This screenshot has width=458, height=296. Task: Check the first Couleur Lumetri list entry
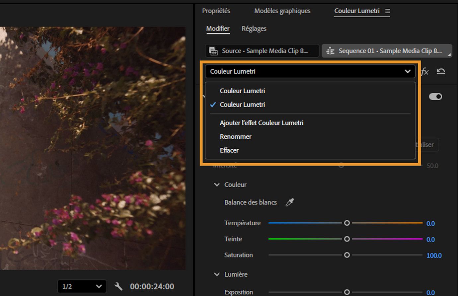[x=242, y=91]
